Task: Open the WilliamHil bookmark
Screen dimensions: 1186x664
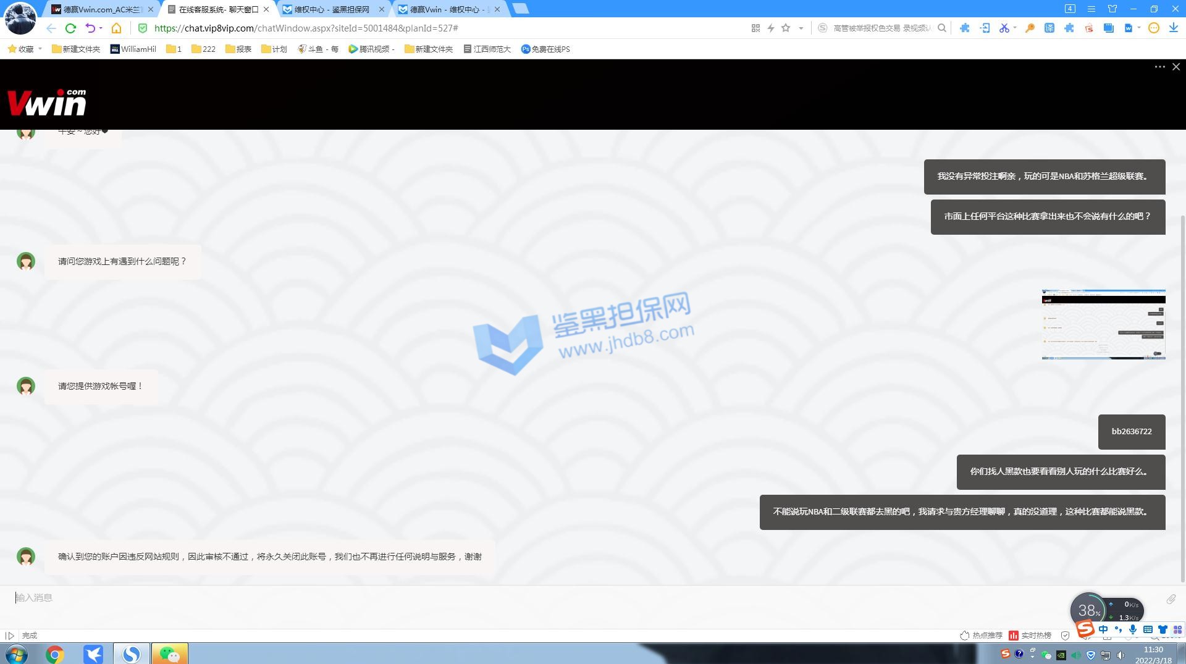Action: pos(133,49)
